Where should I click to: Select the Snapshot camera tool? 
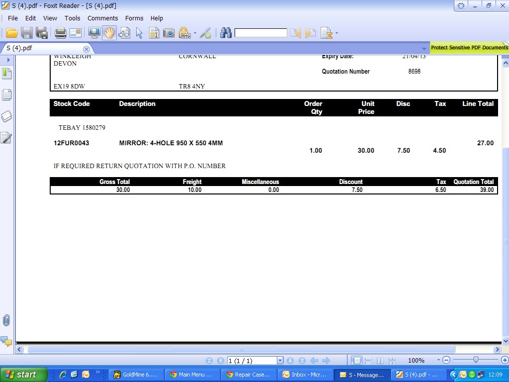pos(169,33)
